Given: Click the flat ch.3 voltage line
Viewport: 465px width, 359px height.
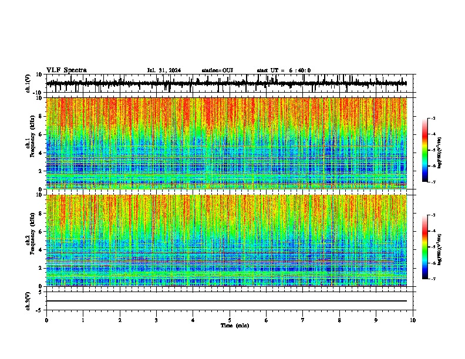Looking at the screenshot, I should tap(227, 301).
